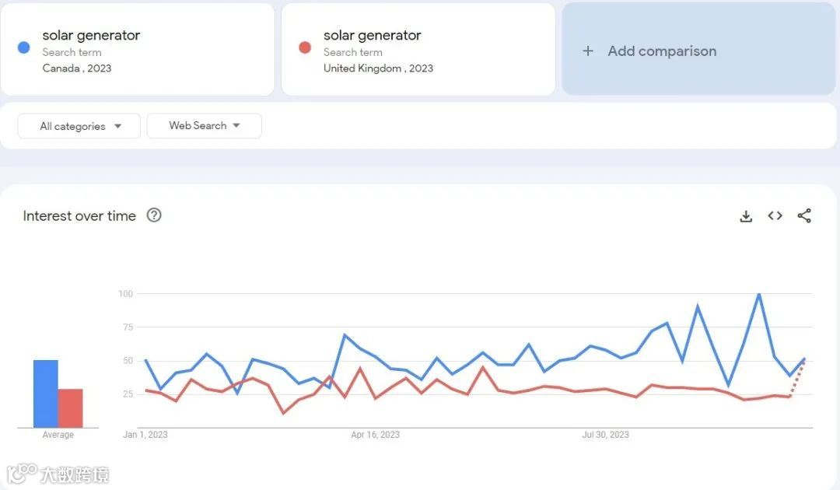Image resolution: width=840 pixels, height=490 pixels.
Task: Select the blue dot for Canada term
Action: [x=23, y=47]
